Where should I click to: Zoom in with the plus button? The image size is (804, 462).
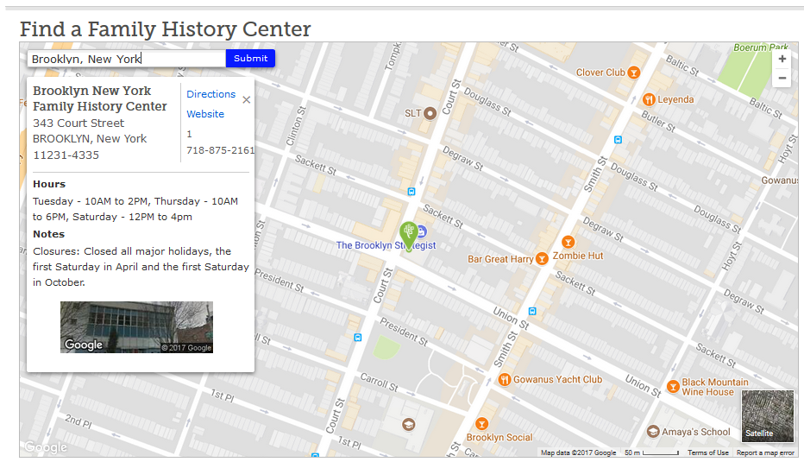click(x=782, y=59)
